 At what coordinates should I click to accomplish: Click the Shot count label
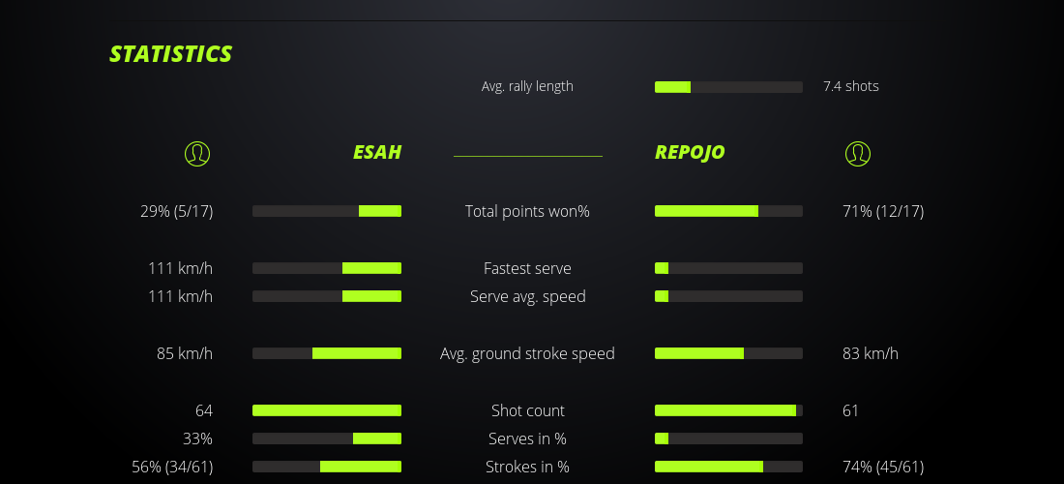click(x=527, y=410)
